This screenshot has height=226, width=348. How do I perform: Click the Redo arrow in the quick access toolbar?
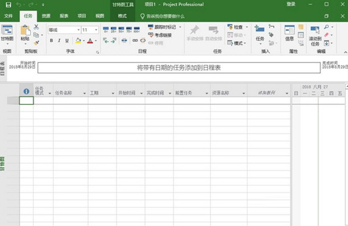[x=31, y=5]
